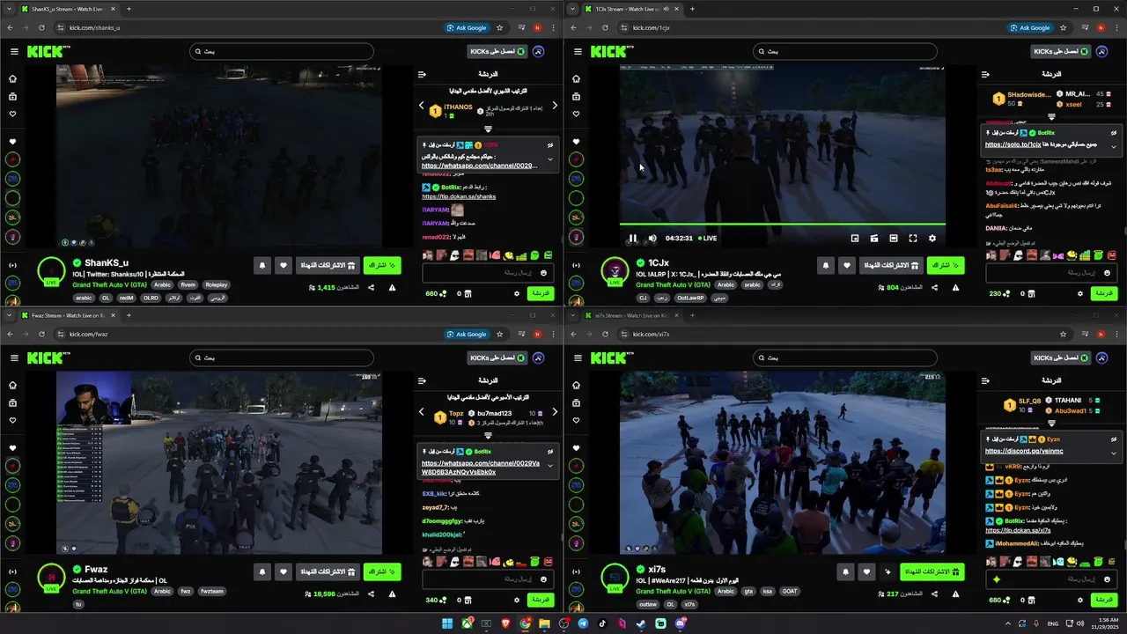Share the ShanKS_u stream
1127x634 pixels.
coord(371,287)
